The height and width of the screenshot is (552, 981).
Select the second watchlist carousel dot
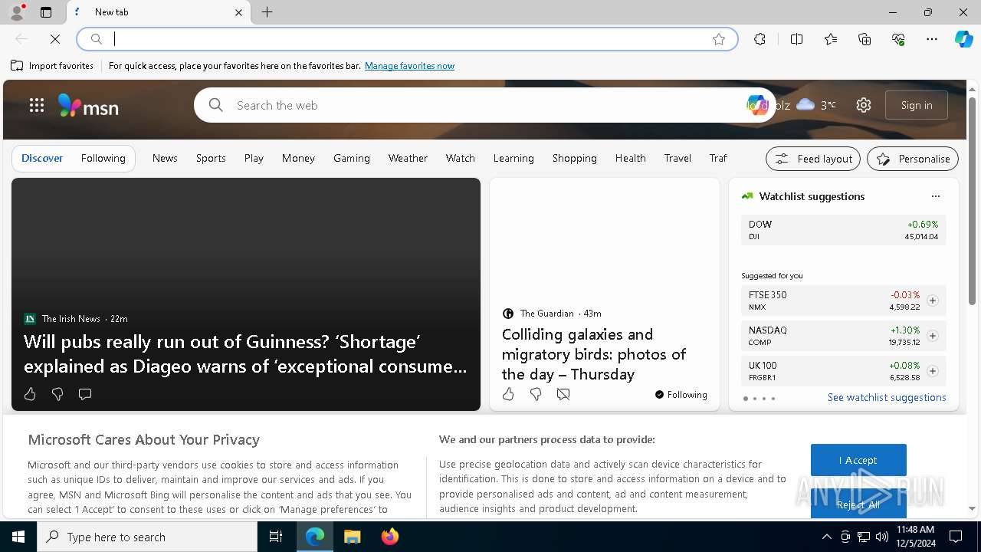755,399
